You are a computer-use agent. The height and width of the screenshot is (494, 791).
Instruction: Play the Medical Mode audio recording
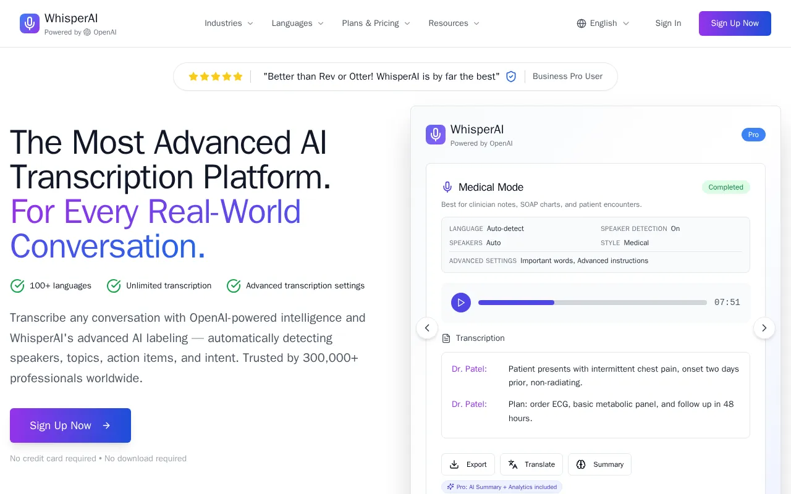click(x=461, y=303)
